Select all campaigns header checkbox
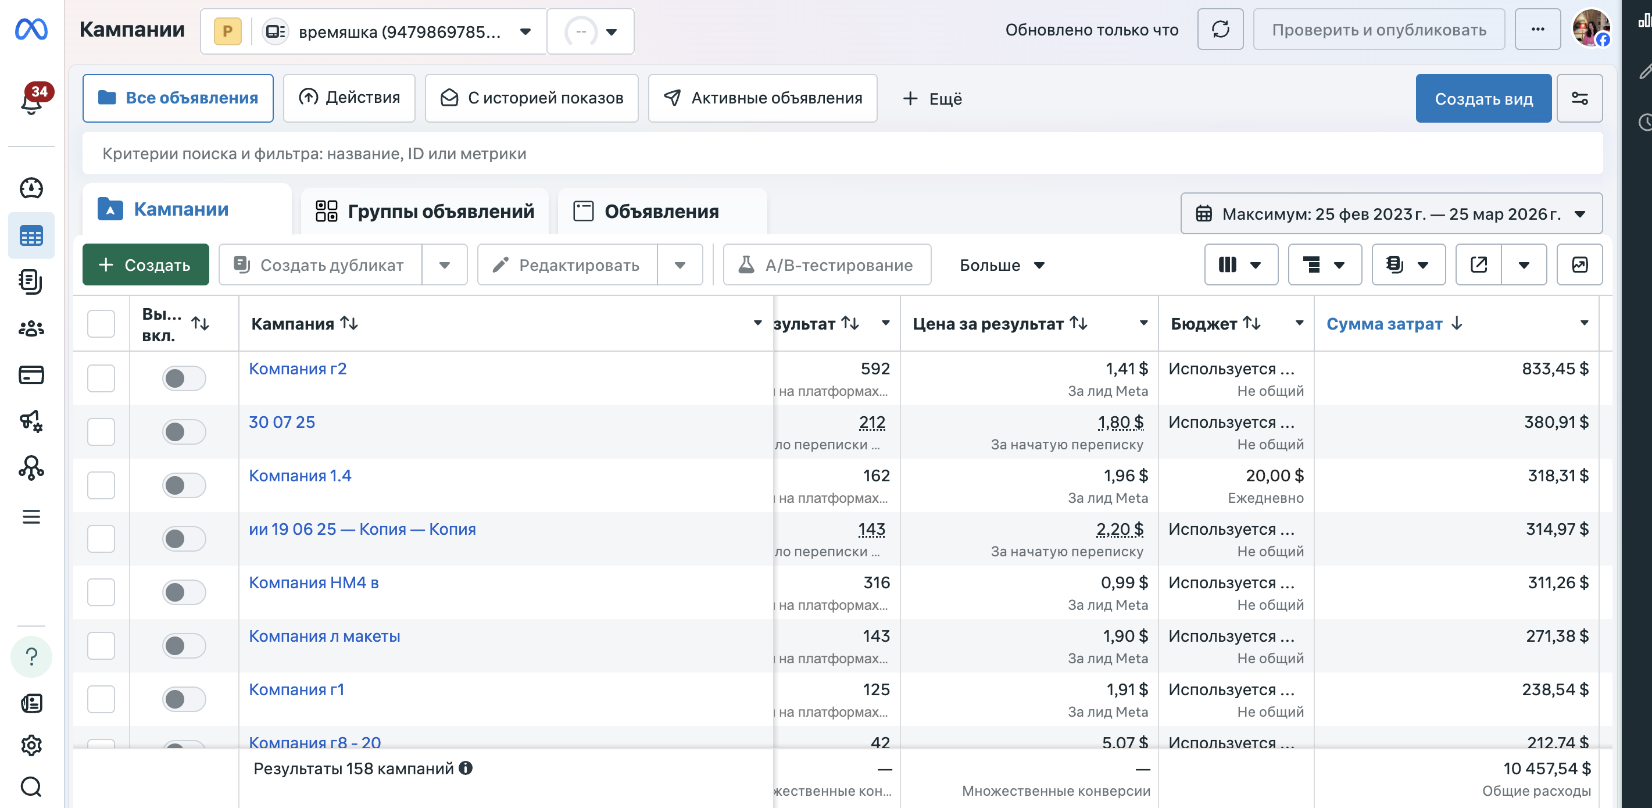1652x808 pixels. pos(101,323)
